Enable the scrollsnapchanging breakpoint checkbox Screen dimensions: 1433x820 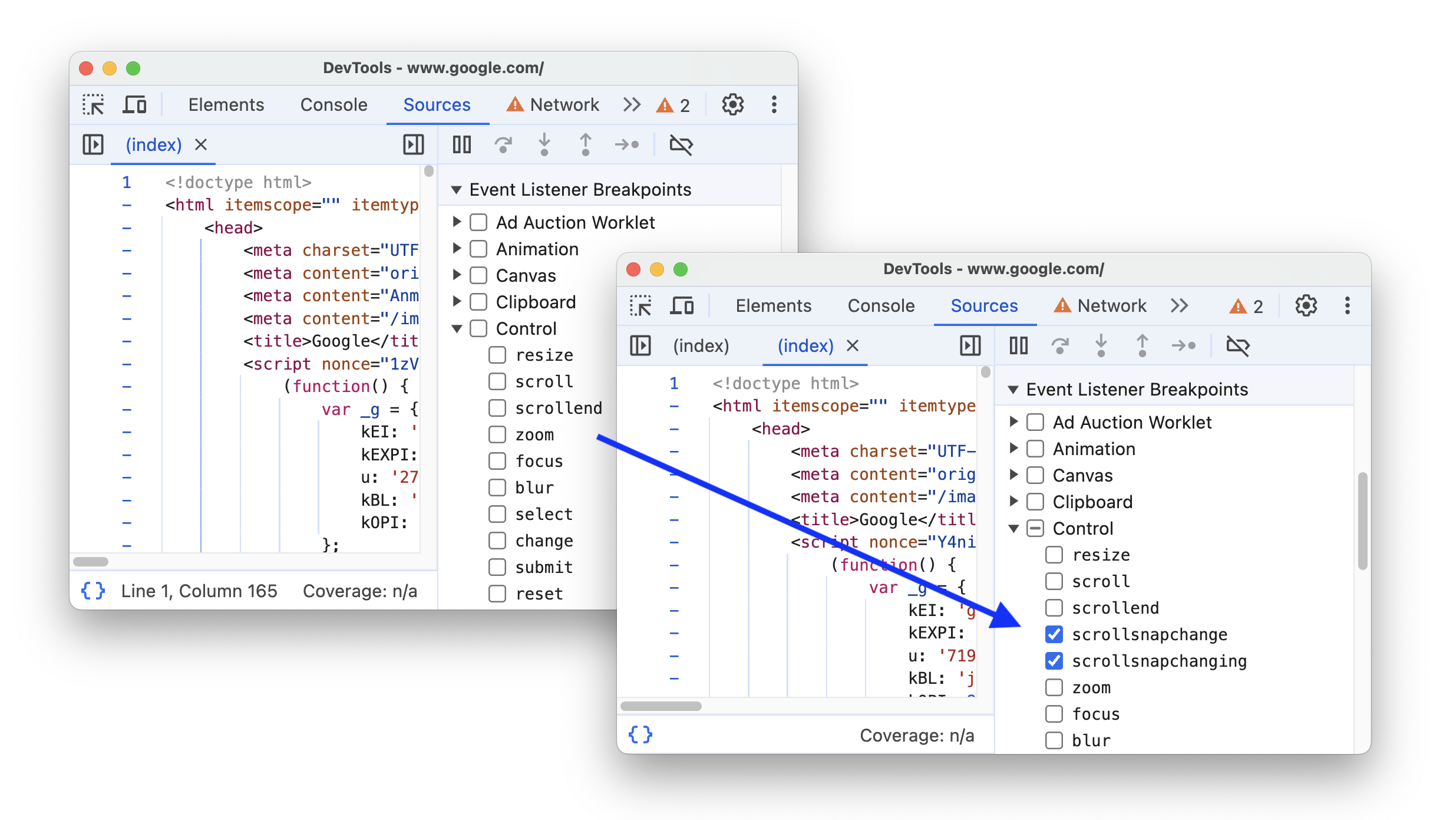1050,660
